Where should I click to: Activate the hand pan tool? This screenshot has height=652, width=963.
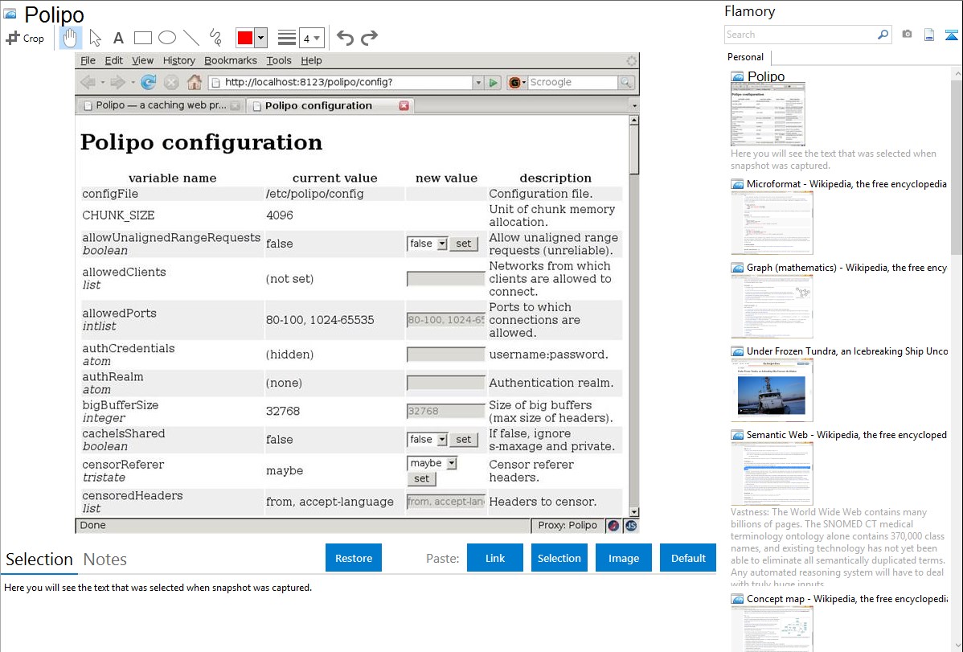point(71,38)
